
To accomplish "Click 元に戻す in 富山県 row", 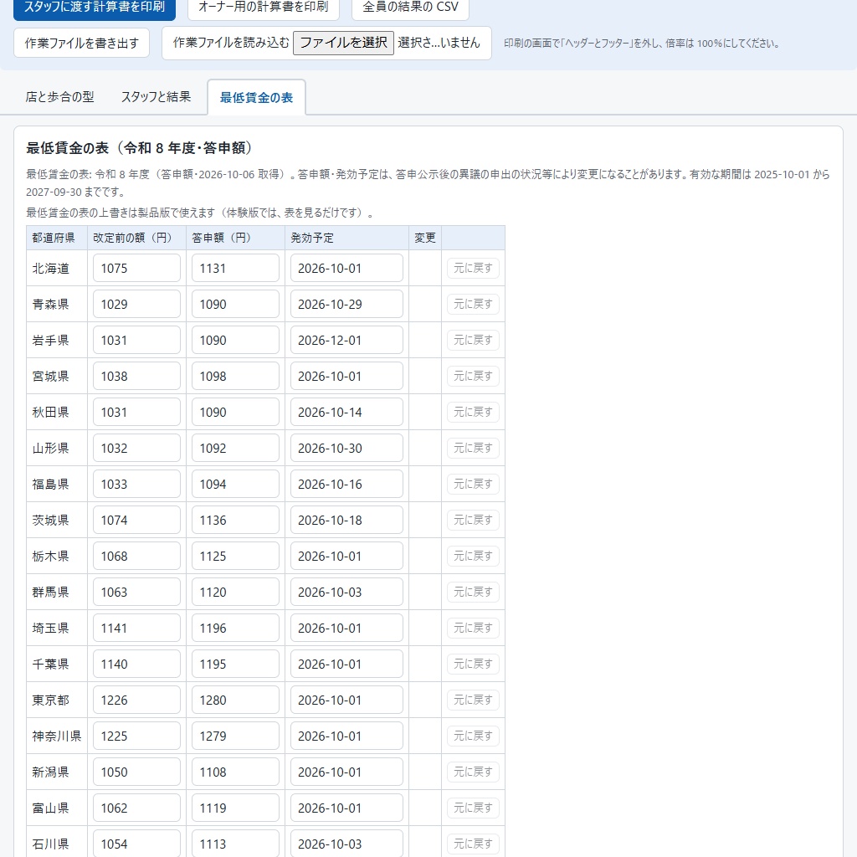I will point(473,808).
